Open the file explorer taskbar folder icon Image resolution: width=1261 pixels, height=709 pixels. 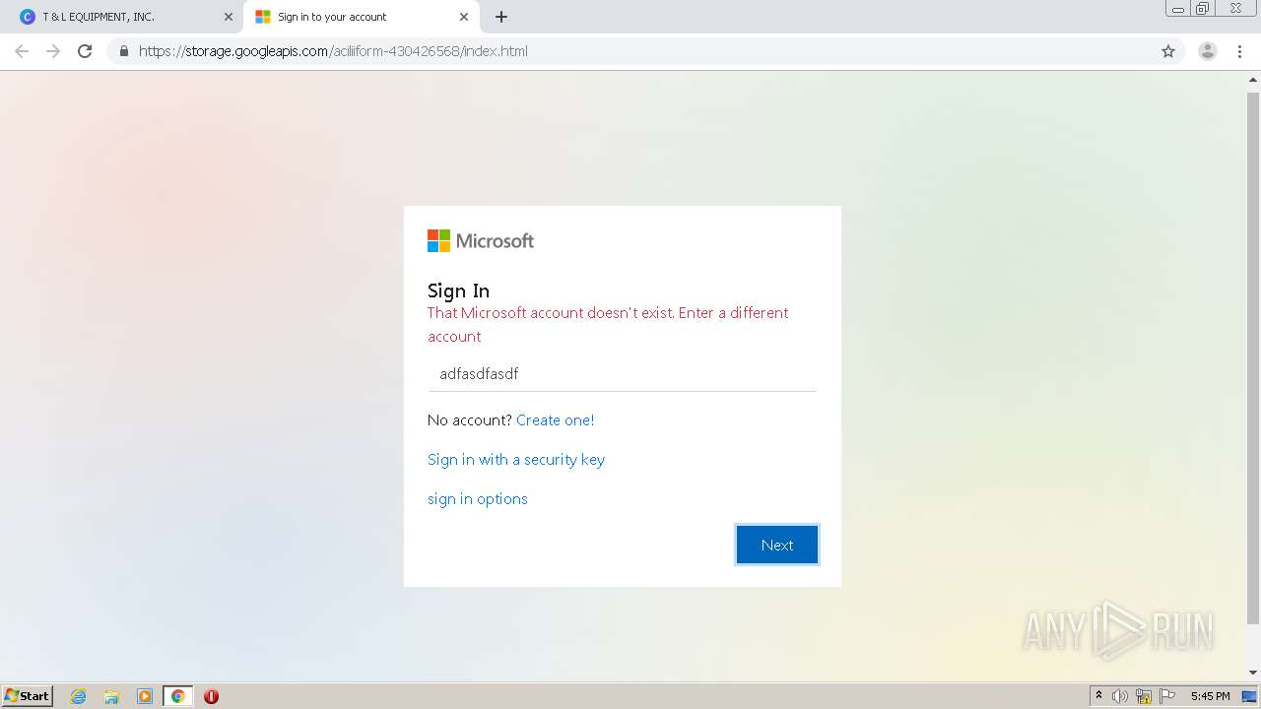click(111, 696)
